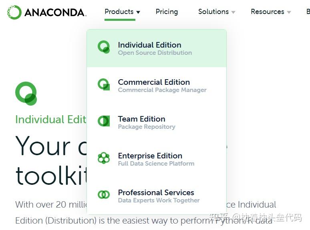Click the Enterprise Edition cluster icon
This screenshot has height=230, width=310.
pos(104,158)
